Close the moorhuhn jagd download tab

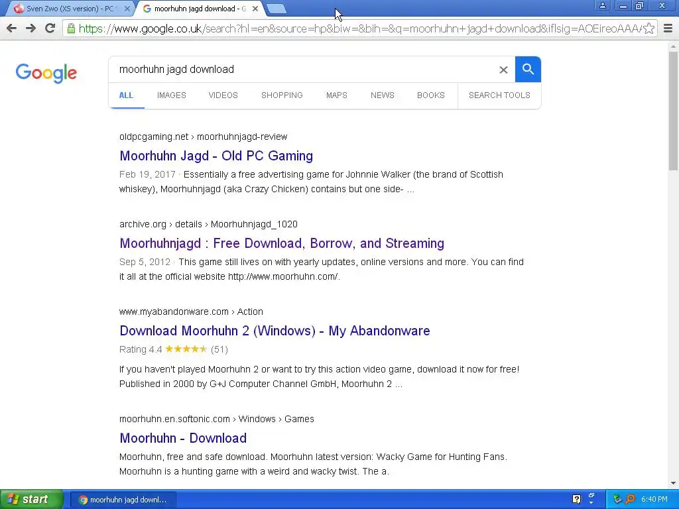tap(255, 9)
